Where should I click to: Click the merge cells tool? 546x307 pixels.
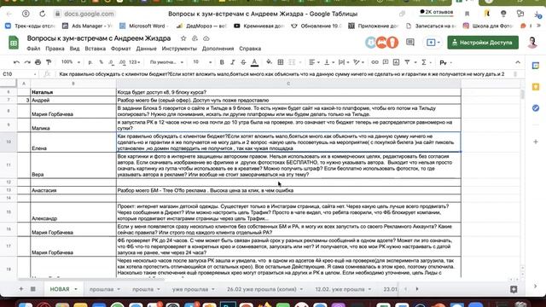click(x=292, y=62)
